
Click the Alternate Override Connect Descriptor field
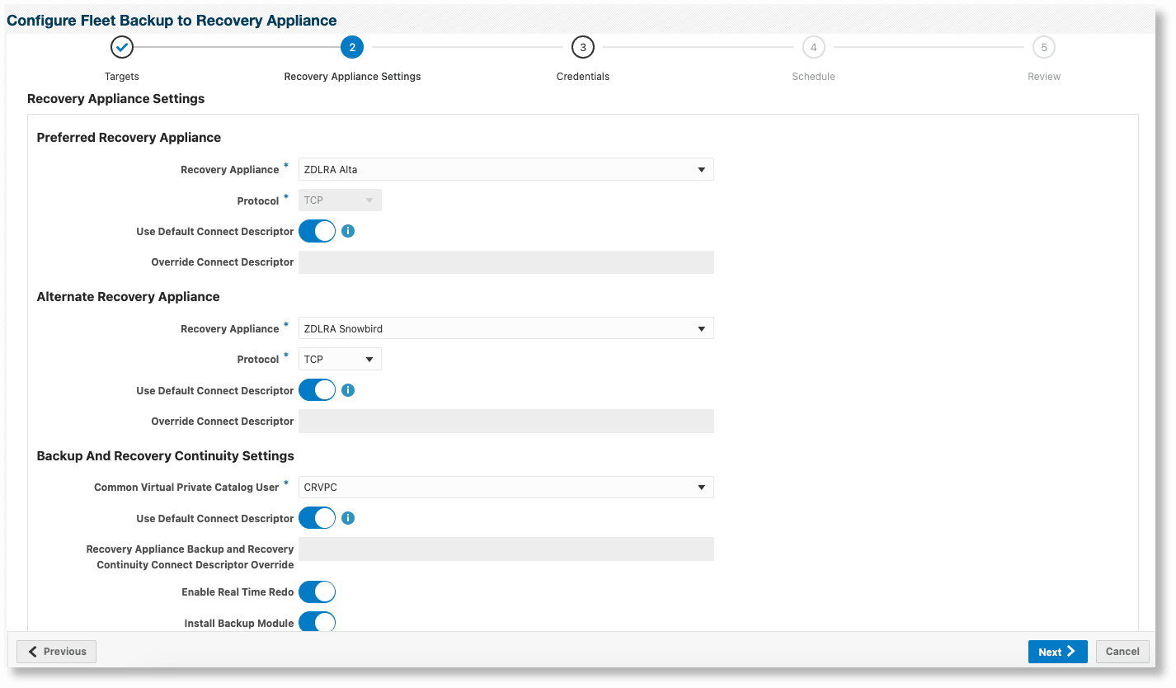point(506,422)
